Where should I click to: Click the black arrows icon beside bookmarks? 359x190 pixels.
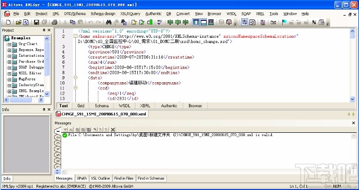(x=314, y=22)
